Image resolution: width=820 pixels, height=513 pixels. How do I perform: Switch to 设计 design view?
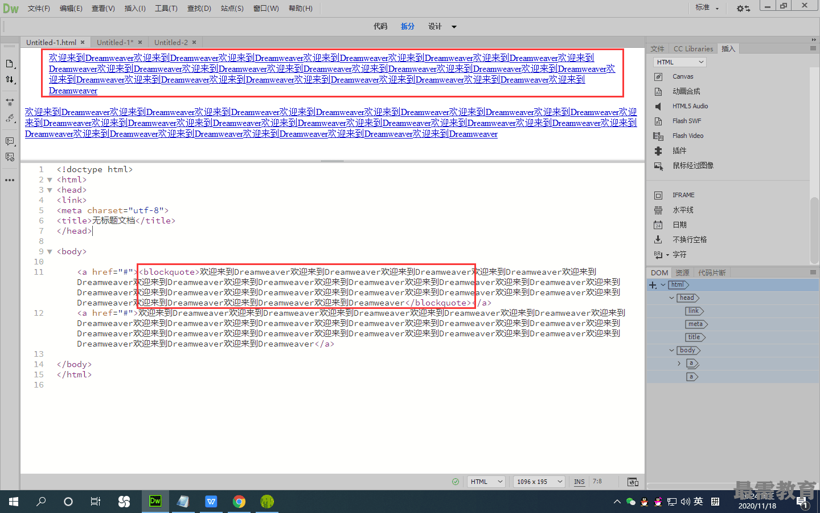(435, 27)
